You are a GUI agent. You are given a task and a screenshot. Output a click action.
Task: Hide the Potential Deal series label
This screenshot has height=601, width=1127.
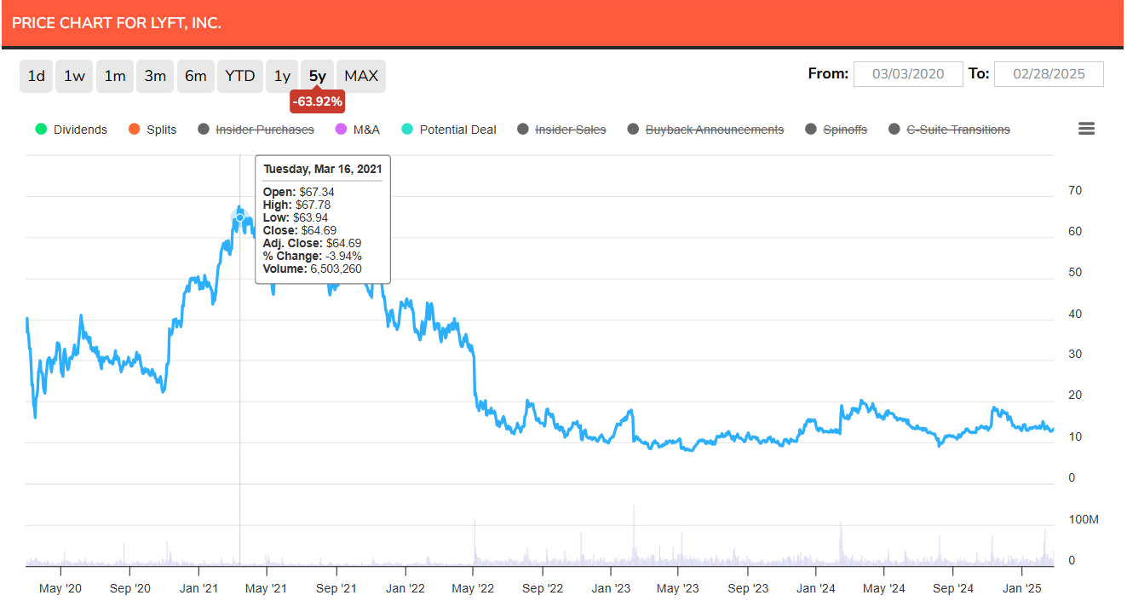[x=457, y=130]
